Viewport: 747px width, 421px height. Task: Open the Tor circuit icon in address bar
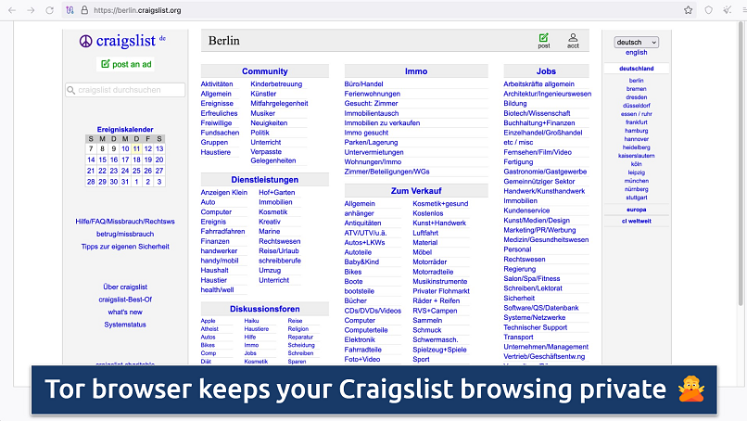coord(70,10)
